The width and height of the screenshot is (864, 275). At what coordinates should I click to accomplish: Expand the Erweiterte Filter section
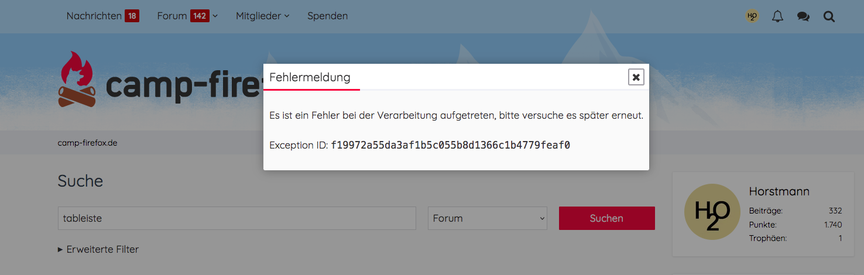coord(98,249)
